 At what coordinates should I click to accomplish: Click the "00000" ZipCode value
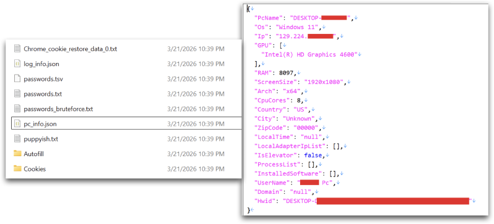click(306, 128)
